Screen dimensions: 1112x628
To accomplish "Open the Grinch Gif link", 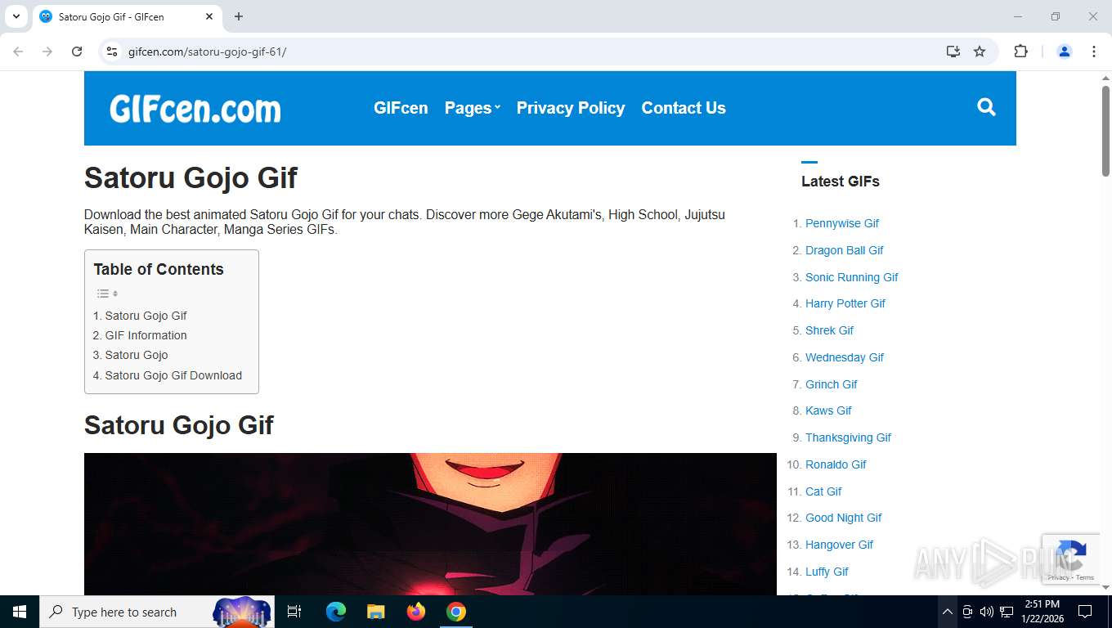I will coord(832,384).
